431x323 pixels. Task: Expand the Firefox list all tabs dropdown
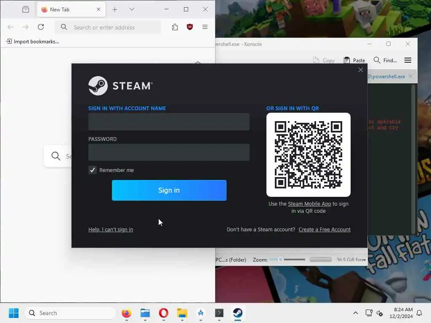tap(132, 9)
